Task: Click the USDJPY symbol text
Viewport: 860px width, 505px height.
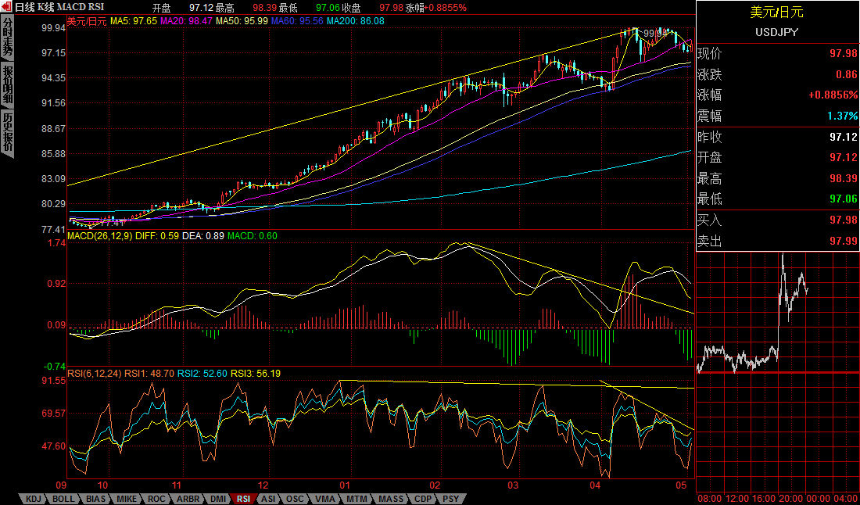Action: [776, 32]
